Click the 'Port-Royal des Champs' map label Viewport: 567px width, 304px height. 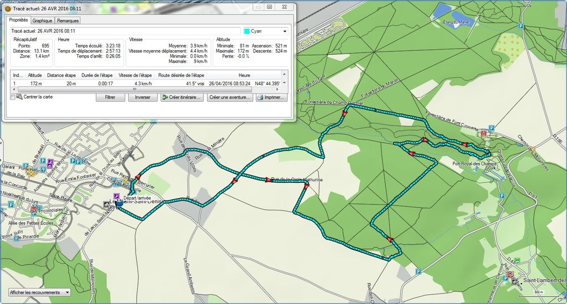tap(475, 164)
